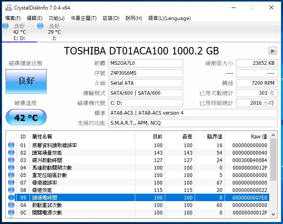Click the supported features field S.M.A.R.T., APM, NCQ

tap(193, 123)
